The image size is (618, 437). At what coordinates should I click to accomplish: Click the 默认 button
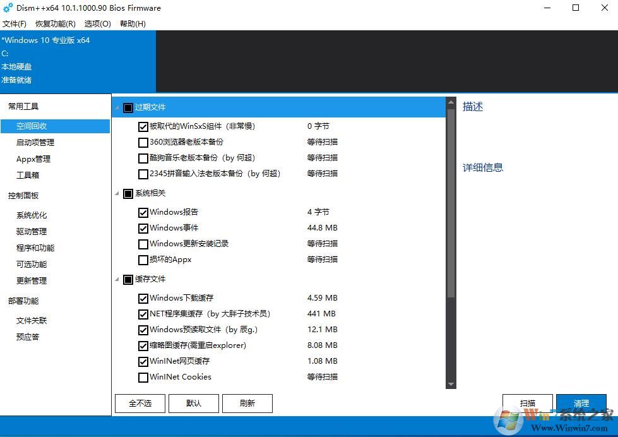click(x=194, y=403)
